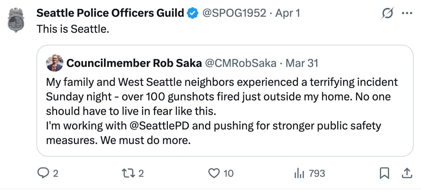Open the three-dot more options menu
Image resolution: width=421 pixels, height=192 pixels.
[406, 13]
